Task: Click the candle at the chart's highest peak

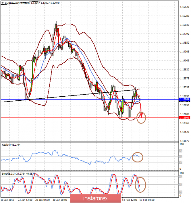Action: (x=56, y=25)
